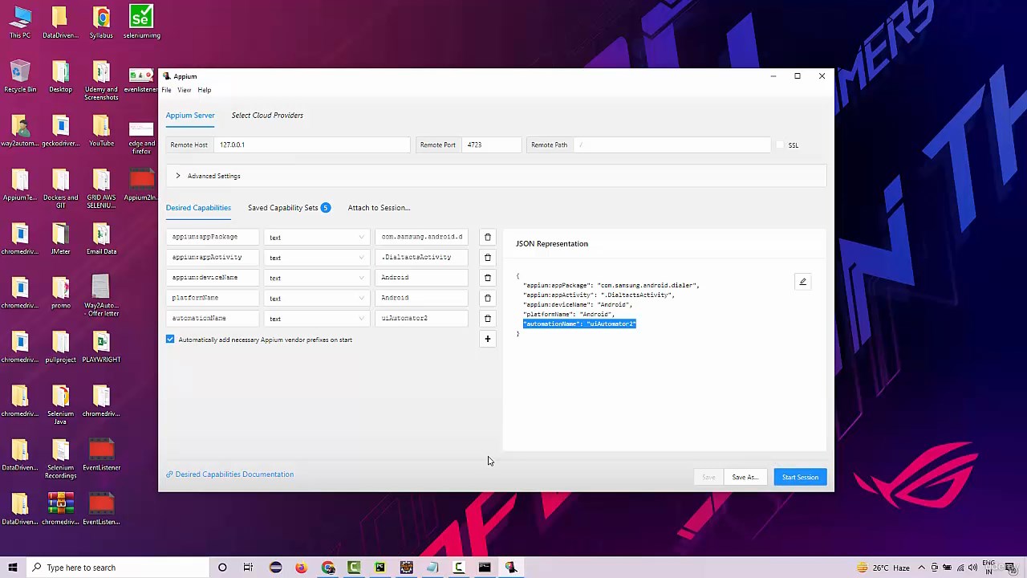Viewport: 1027px width, 578px height.
Task: Click the Remote Host input field
Action: coord(311,145)
